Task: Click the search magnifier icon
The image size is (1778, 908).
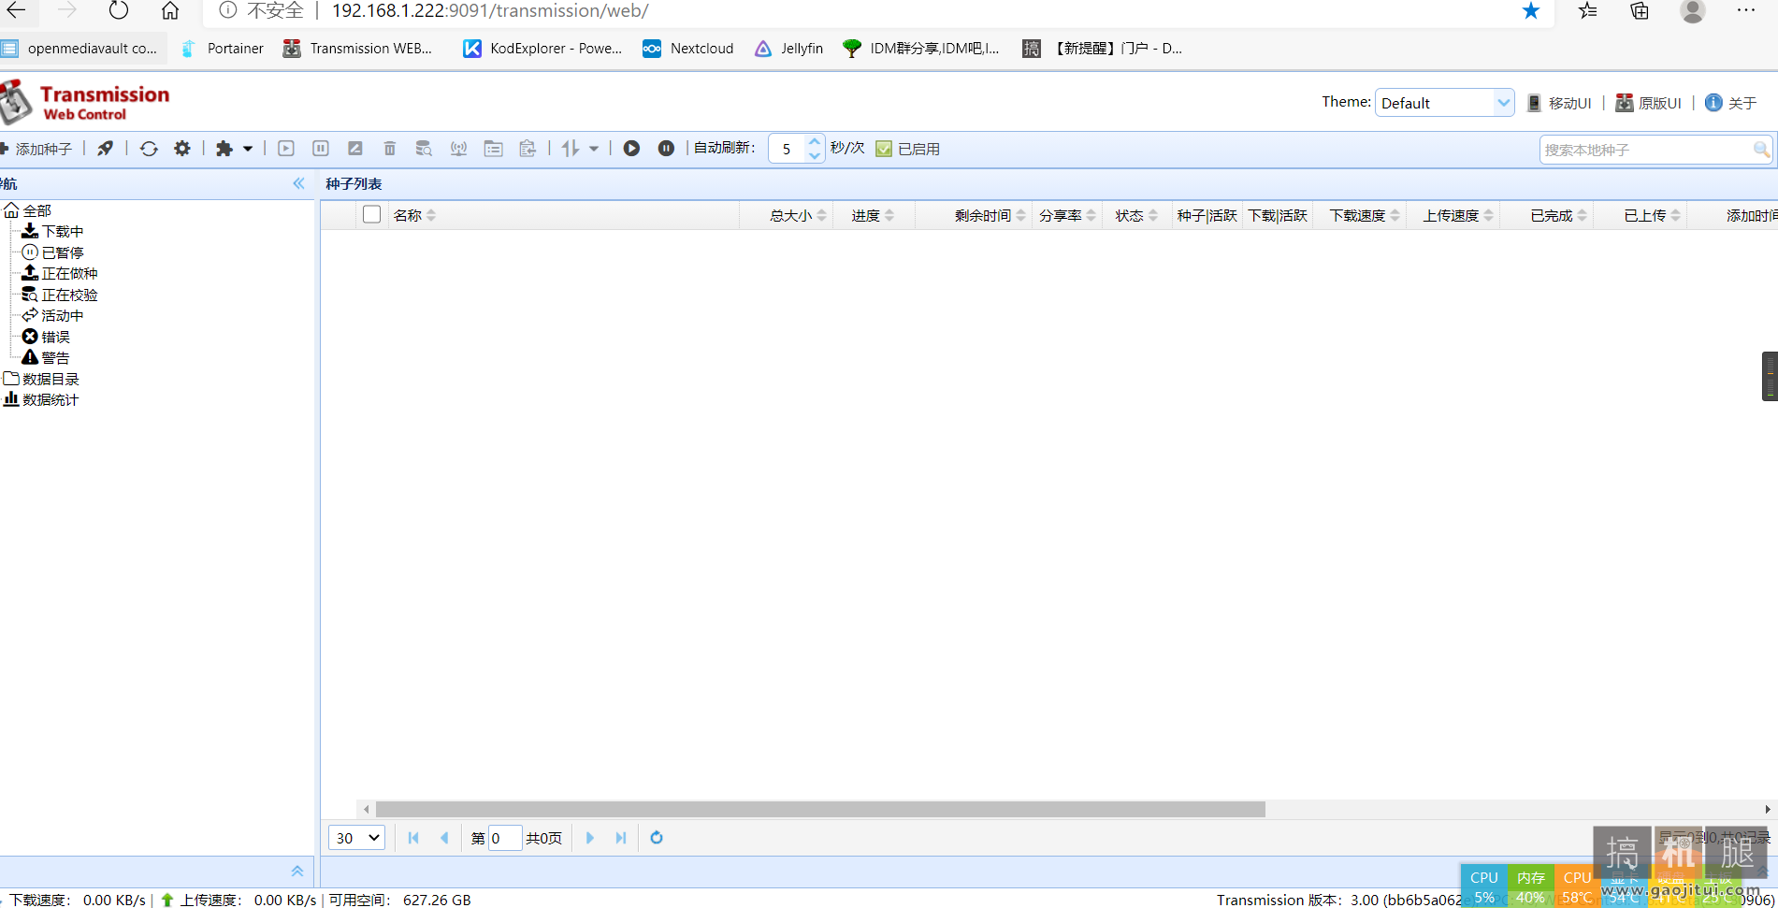Action: [1761, 150]
